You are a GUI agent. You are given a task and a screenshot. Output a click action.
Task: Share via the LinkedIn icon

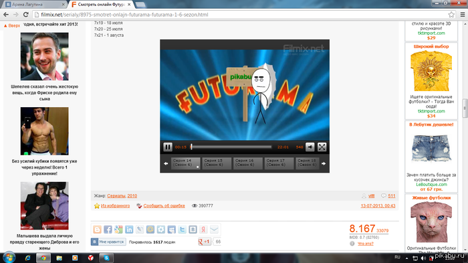129,230
